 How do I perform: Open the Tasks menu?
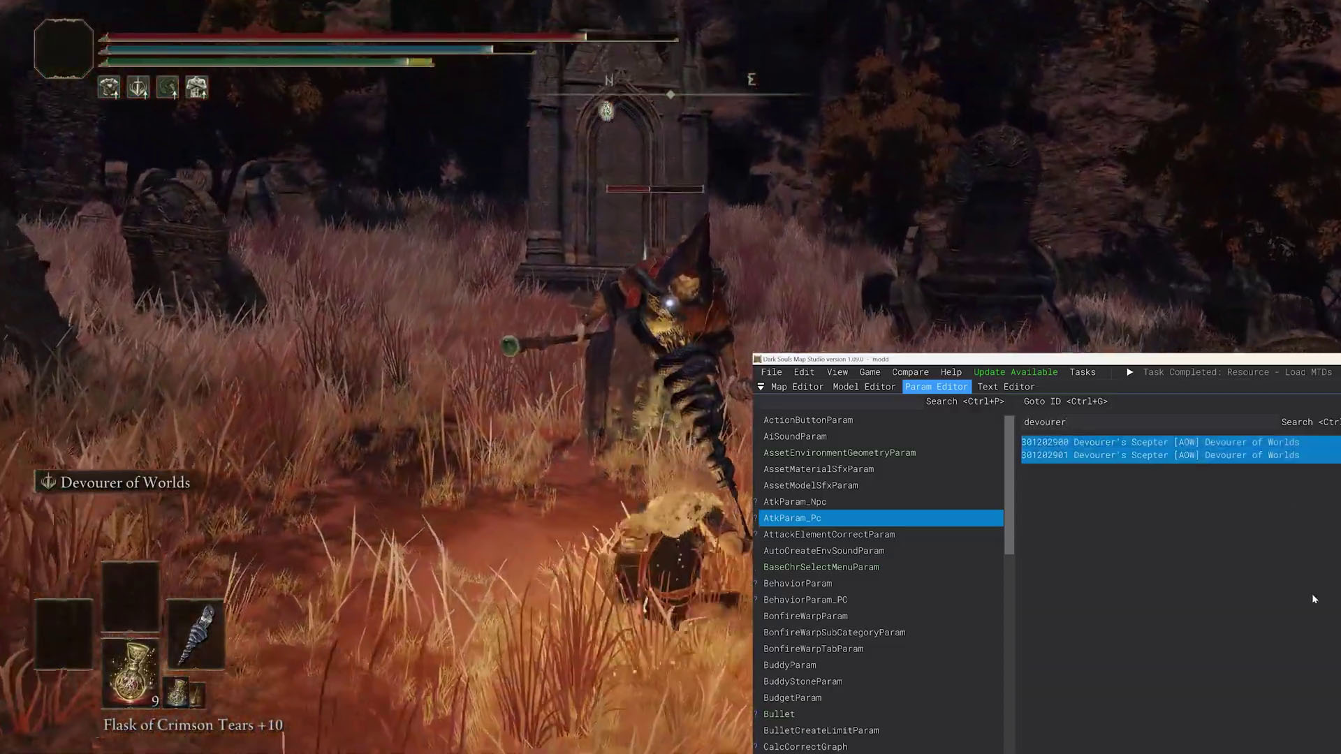click(x=1082, y=372)
